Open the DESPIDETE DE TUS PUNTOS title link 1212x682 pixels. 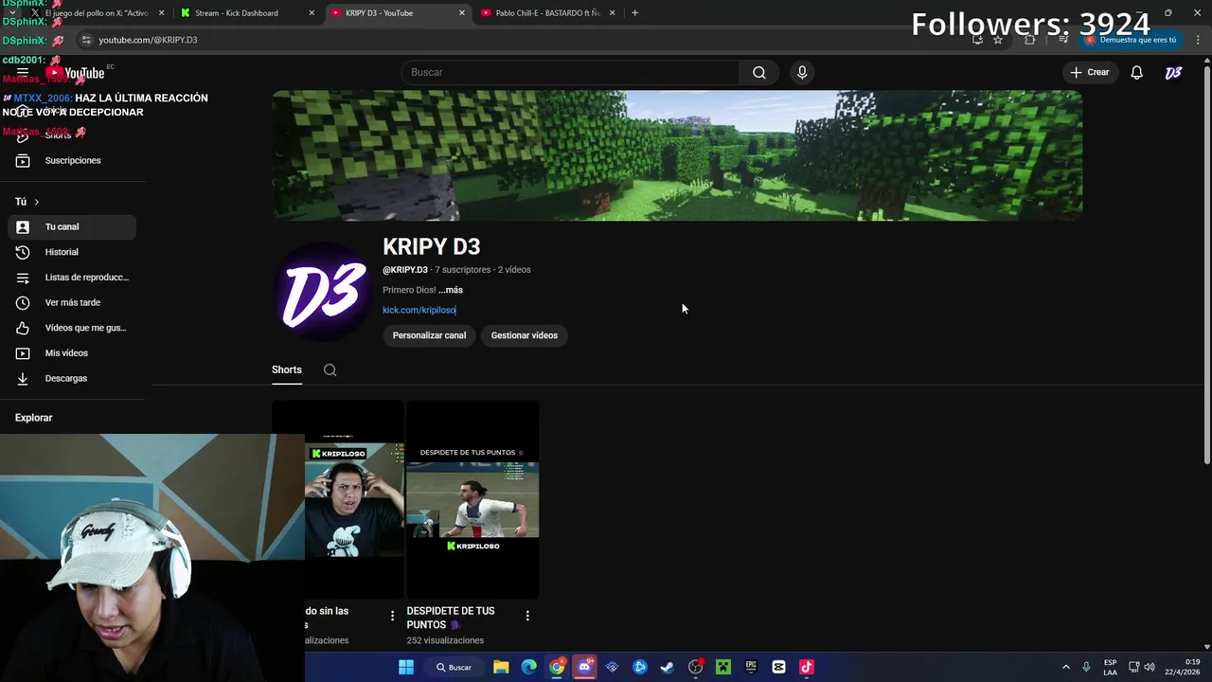[451, 618]
